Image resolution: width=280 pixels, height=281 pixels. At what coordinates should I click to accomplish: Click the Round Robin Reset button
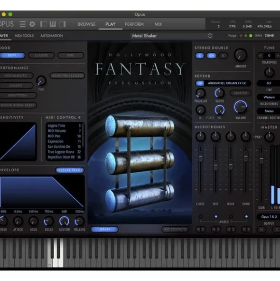[x=18, y=105]
